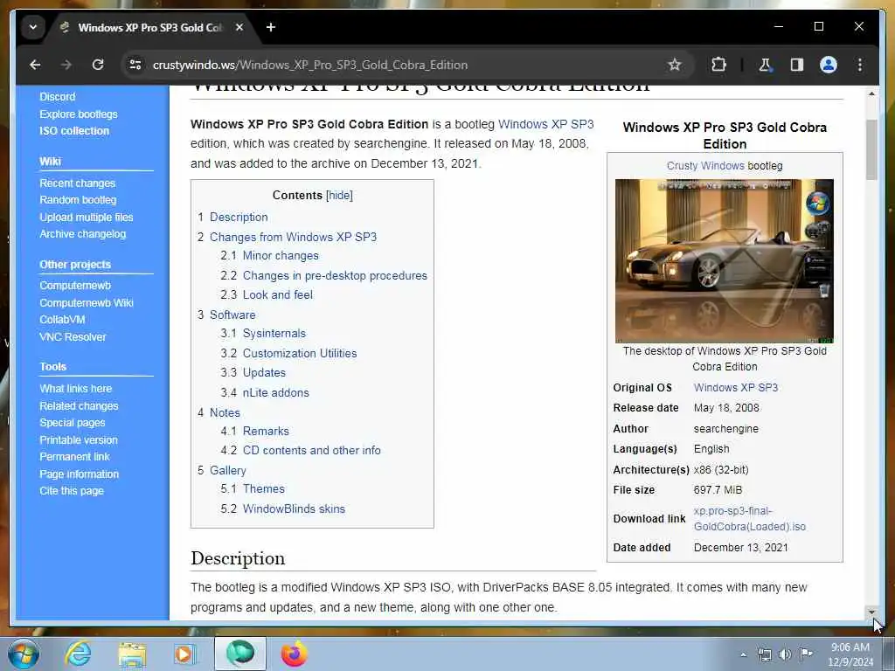The height and width of the screenshot is (671, 895).
Task: Download xp.pro-sp3-final-GoldCobra(Loaded).iso
Action: point(749,519)
